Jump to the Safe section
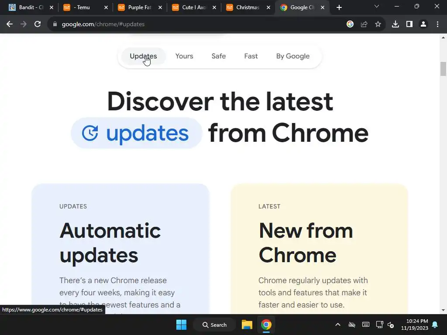 [x=219, y=56]
